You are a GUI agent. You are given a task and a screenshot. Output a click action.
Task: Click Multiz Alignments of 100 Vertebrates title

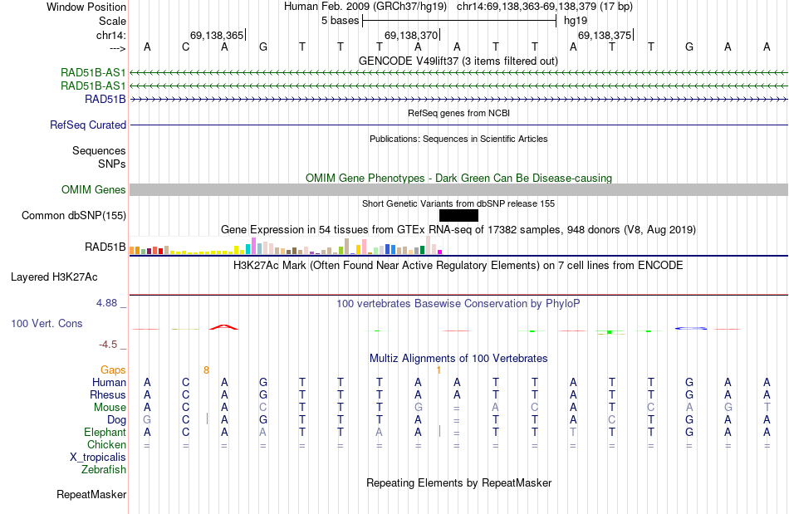click(x=458, y=358)
